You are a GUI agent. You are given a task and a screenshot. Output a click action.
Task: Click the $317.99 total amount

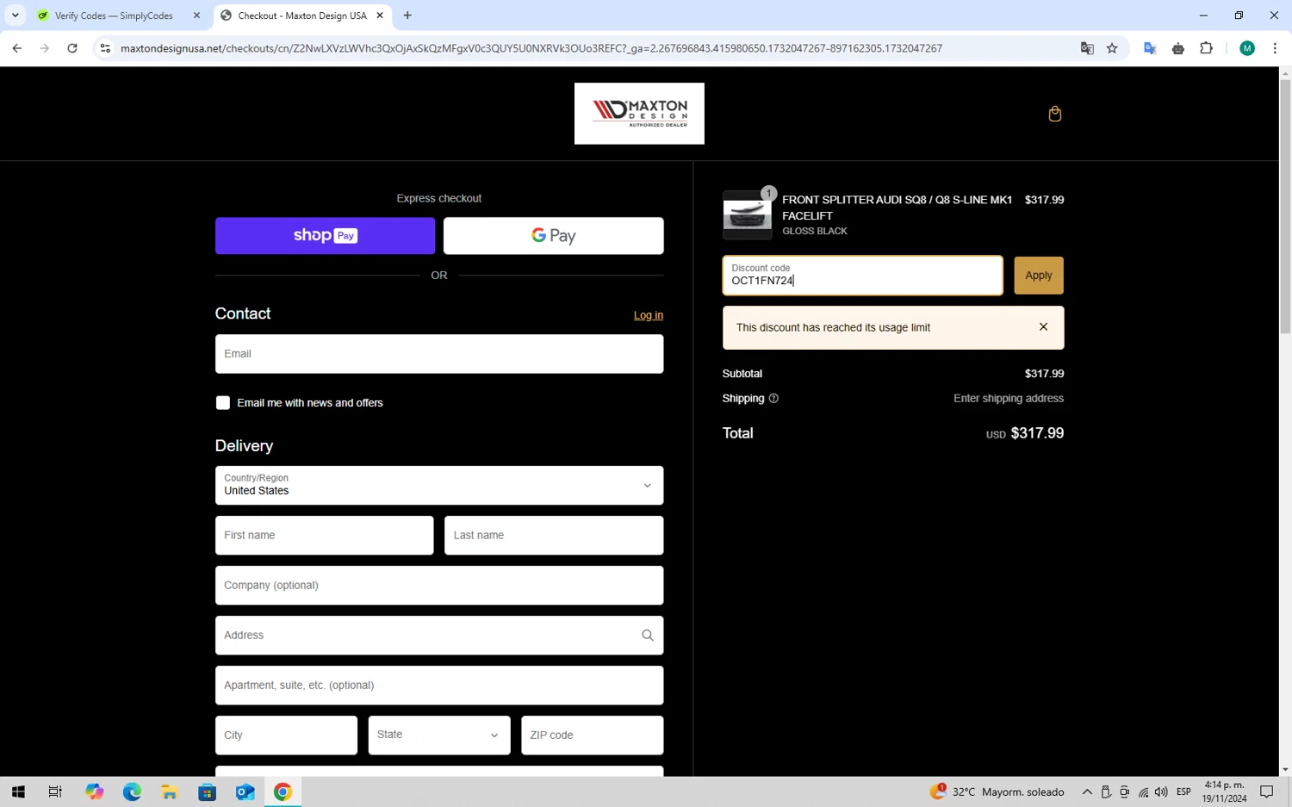coord(1037,433)
